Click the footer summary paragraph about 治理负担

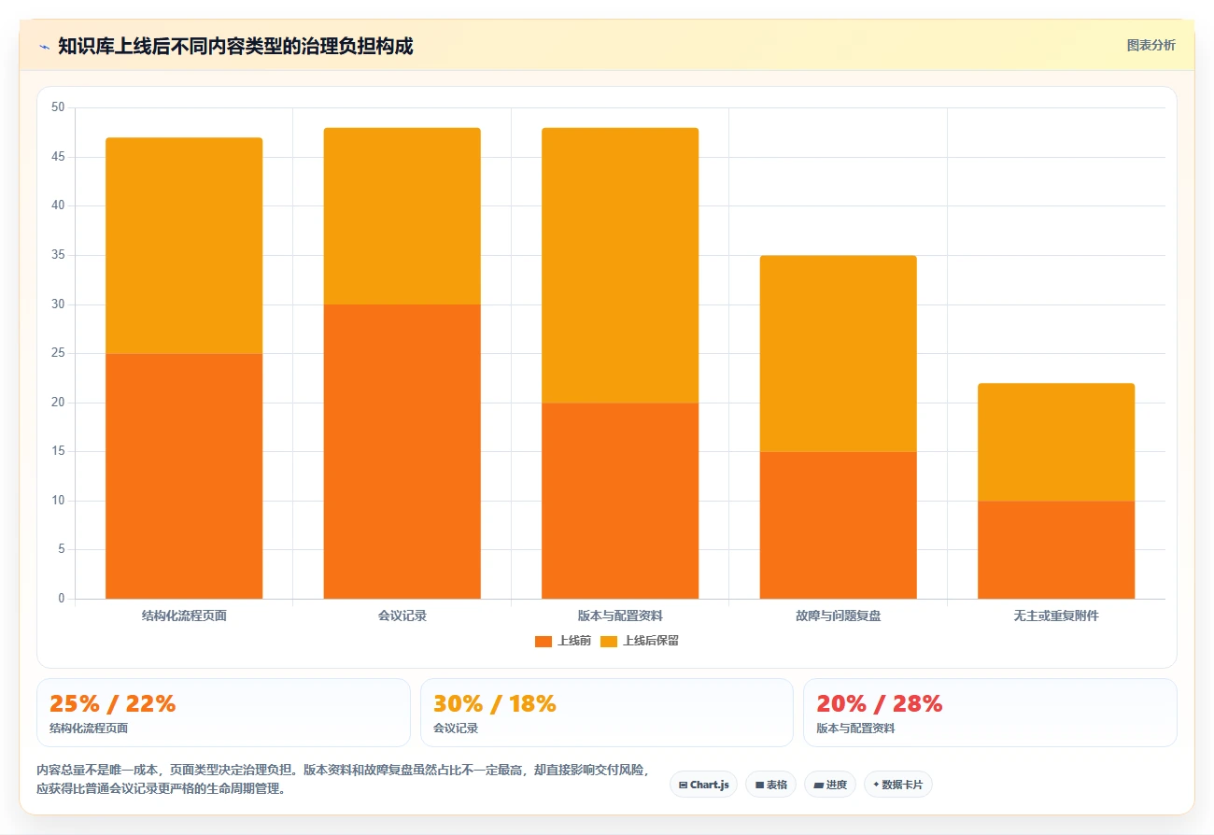(x=344, y=779)
